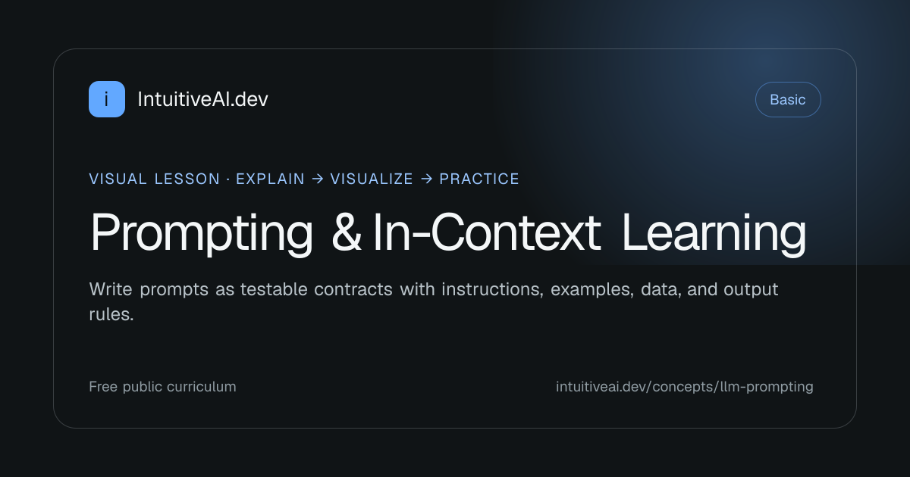Click the blue IntuitiveAI logo icon
The width and height of the screenshot is (910, 477).
[x=107, y=99]
